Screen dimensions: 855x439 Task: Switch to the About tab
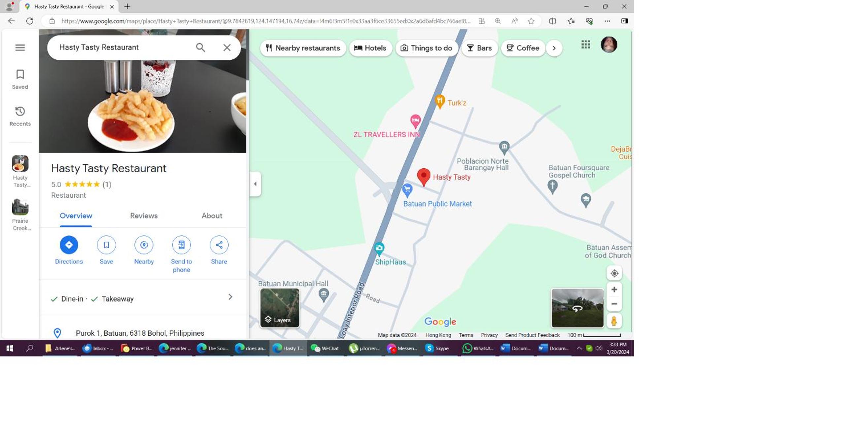coord(212,216)
